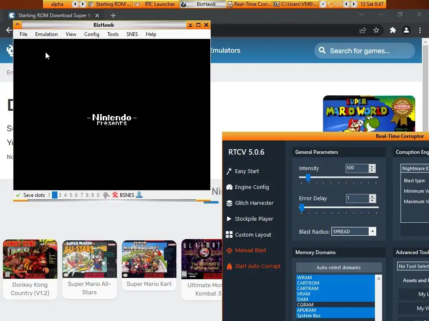Open the BizHawk View menu
This screenshot has height=321, width=429.
coord(71,34)
